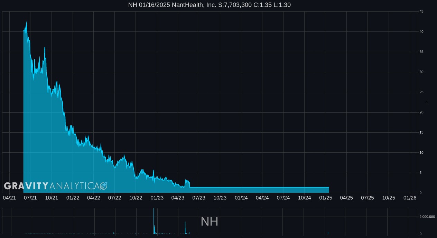Click the C:1.35 close value in title

click(x=262, y=5)
